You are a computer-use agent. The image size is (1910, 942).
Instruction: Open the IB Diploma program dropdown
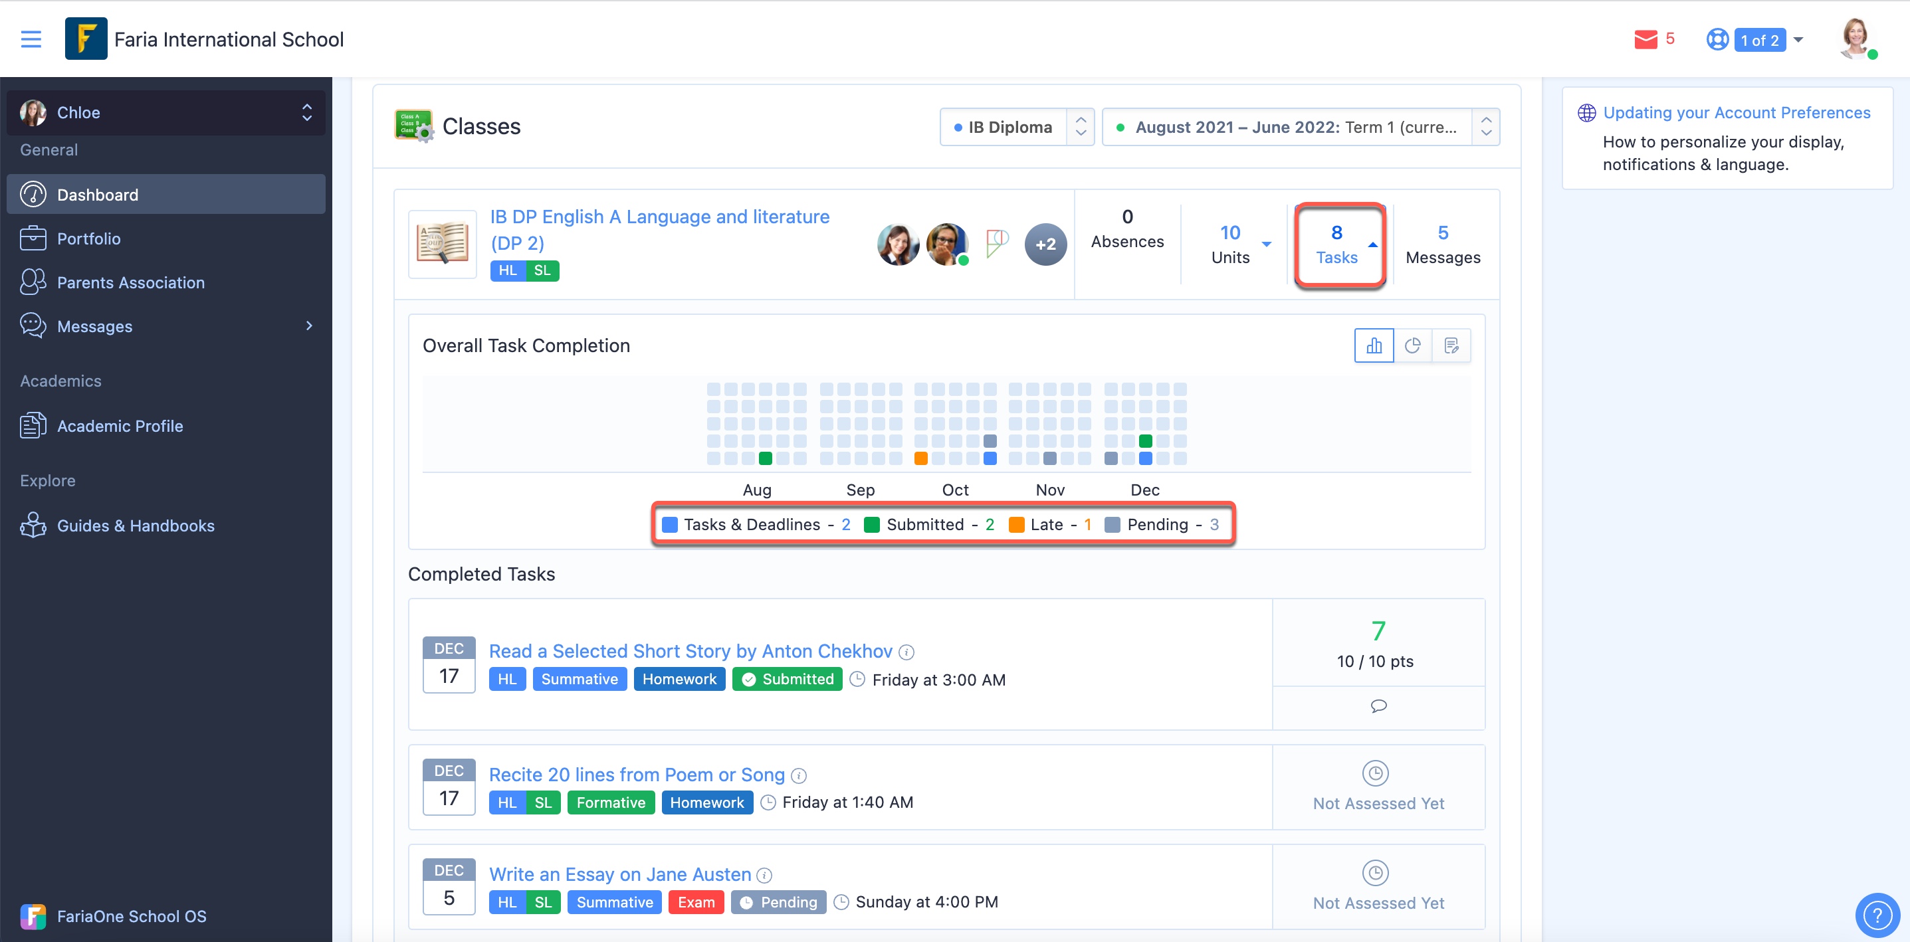click(x=1017, y=128)
